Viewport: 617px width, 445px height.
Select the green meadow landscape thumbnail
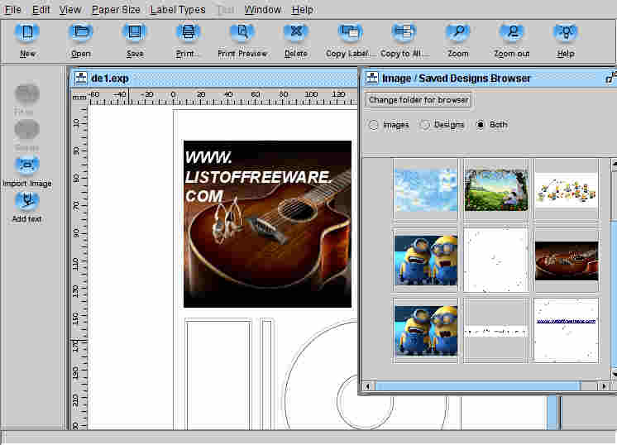495,190
